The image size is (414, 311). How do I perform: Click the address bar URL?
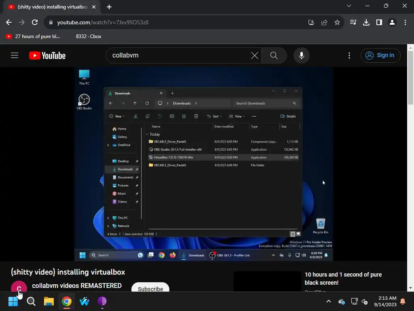(x=103, y=23)
